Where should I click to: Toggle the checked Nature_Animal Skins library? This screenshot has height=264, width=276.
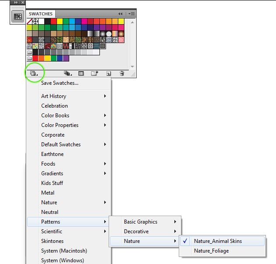(222, 241)
